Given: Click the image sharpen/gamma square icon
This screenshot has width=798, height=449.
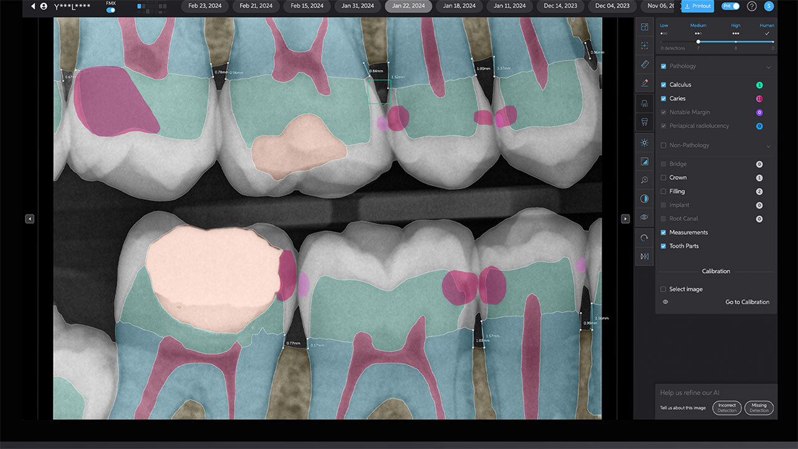Looking at the screenshot, I should tap(645, 162).
